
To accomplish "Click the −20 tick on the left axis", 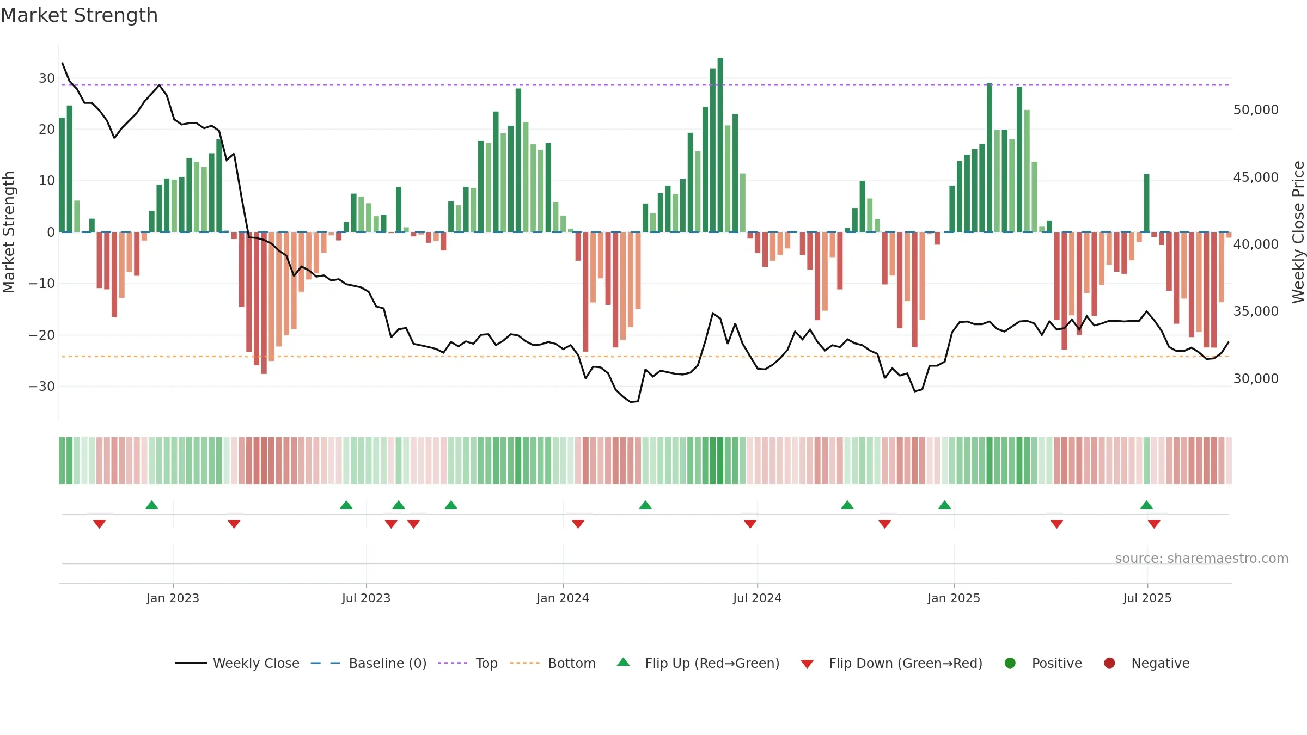I will click(x=42, y=335).
